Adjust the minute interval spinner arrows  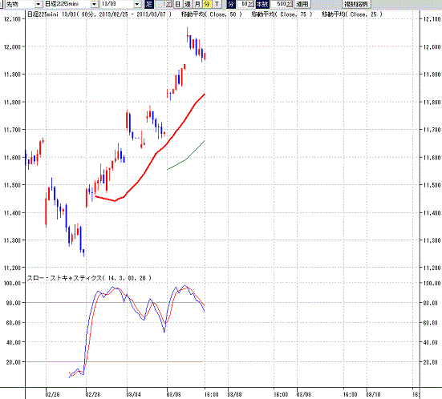point(251,4)
